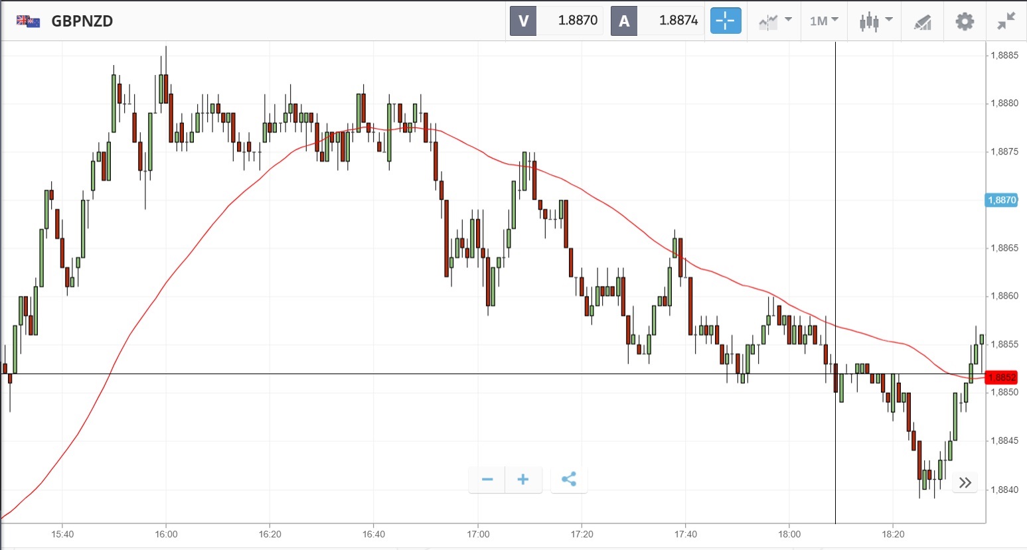Click the 17:00 time axis label
Viewport: 1027px width, 550px height.
tap(478, 534)
